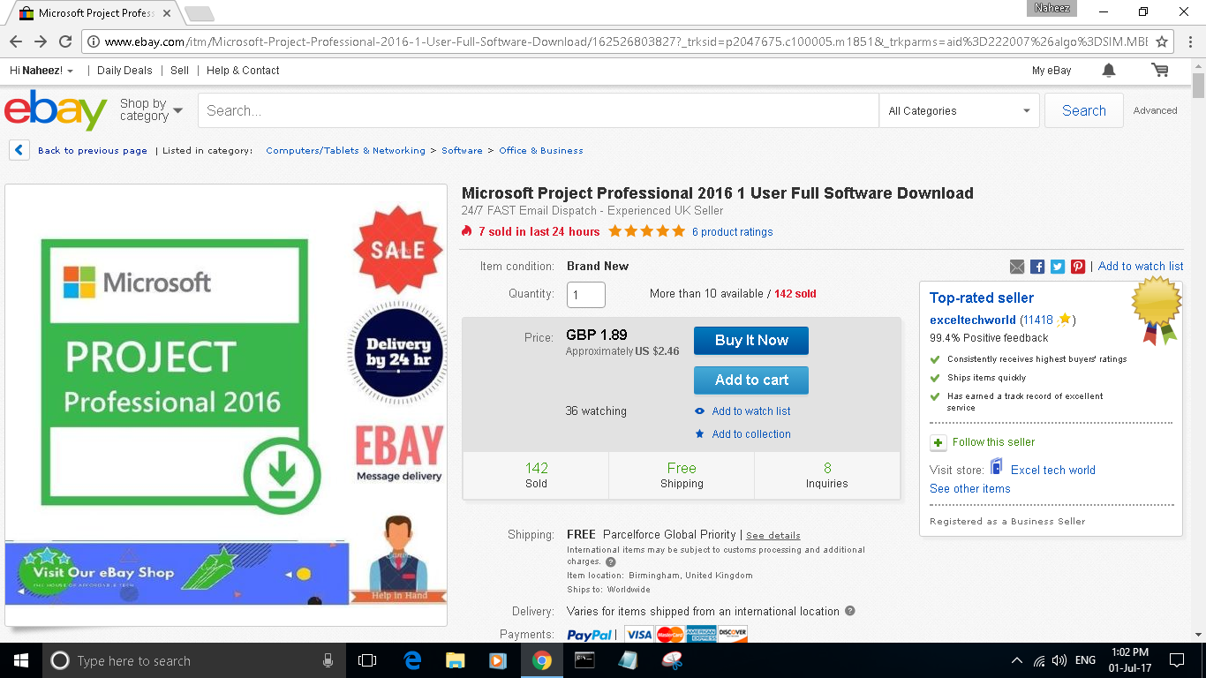
Task: Share this listing on Pinterest
Action: coord(1078,267)
